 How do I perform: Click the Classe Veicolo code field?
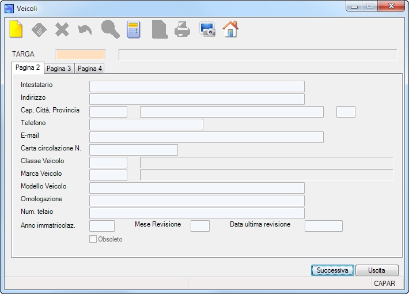pos(108,163)
